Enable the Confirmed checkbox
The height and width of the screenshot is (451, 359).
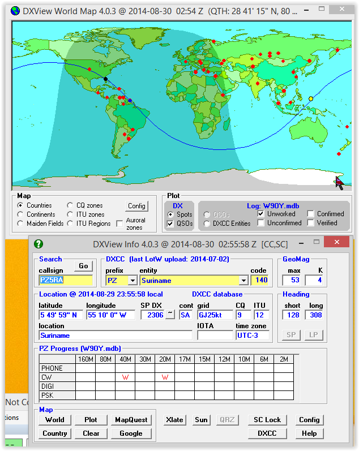[310, 214]
